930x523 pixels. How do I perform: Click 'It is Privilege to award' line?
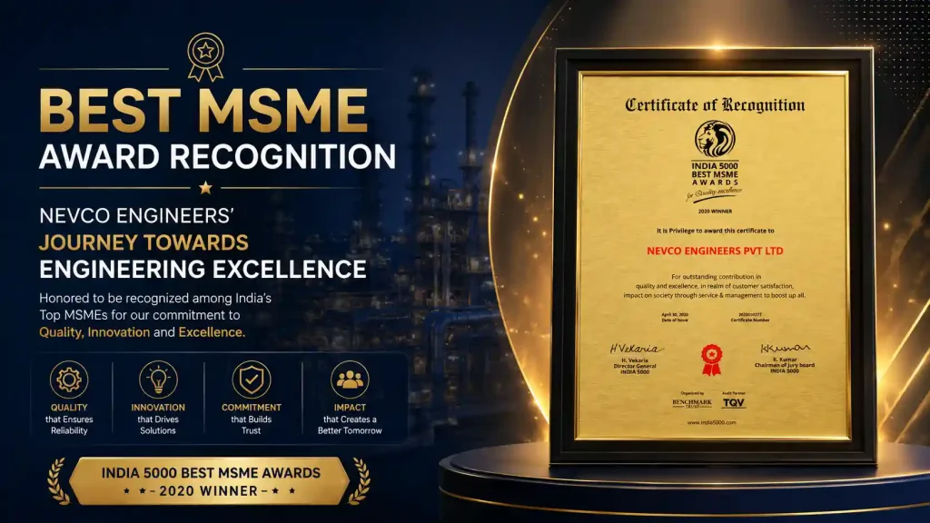point(715,231)
